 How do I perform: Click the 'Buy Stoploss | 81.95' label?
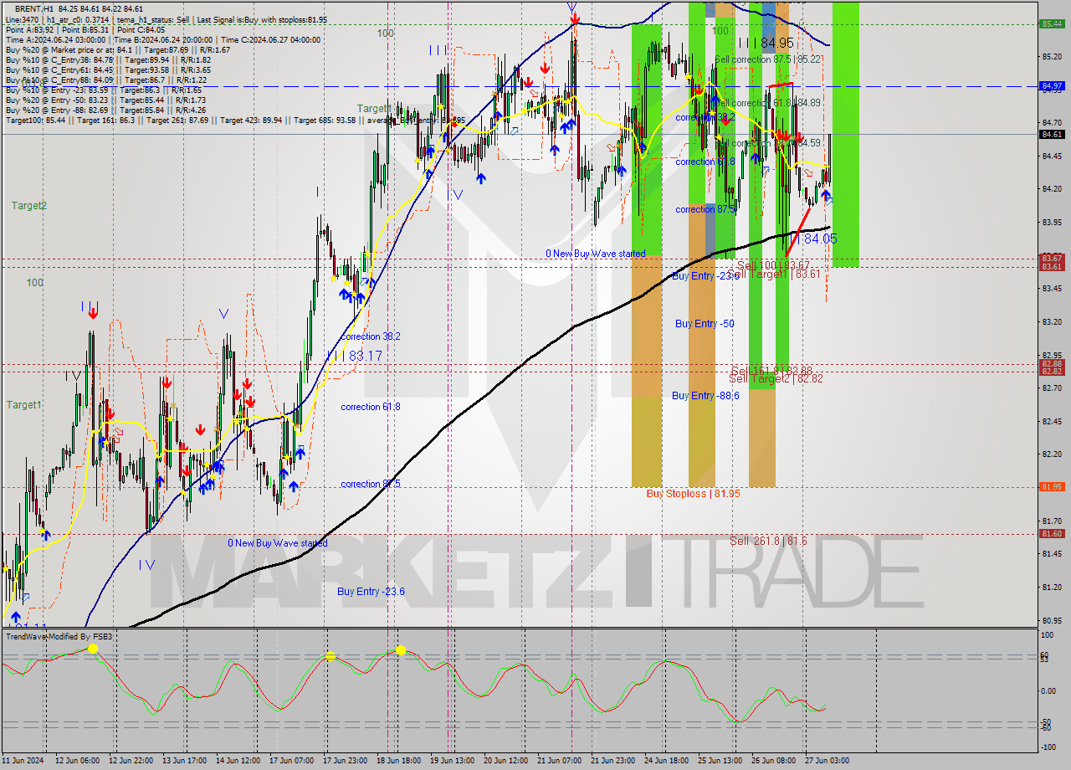pos(693,494)
